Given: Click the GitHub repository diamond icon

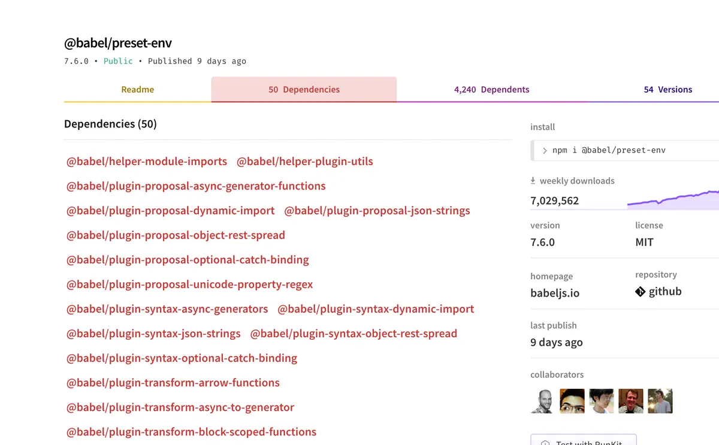Looking at the screenshot, I should (640, 292).
